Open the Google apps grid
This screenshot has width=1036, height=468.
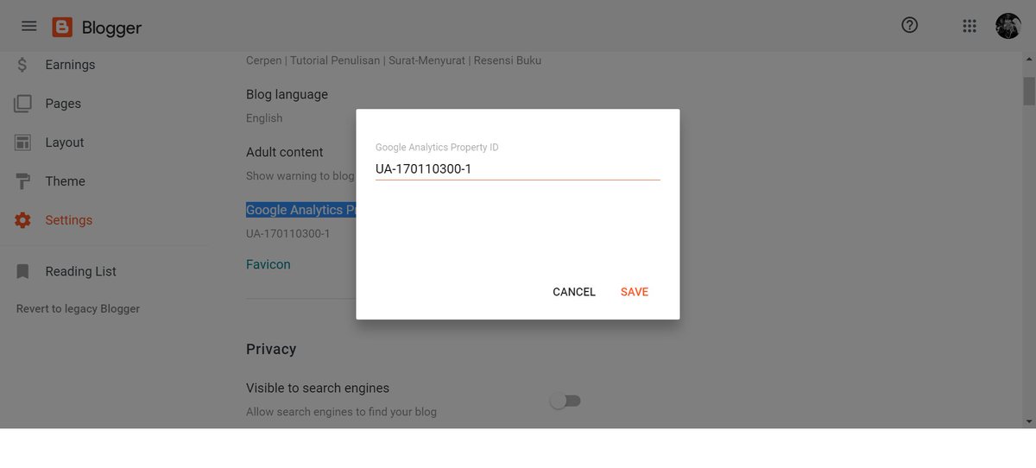pyautogui.click(x=969, y=27)
